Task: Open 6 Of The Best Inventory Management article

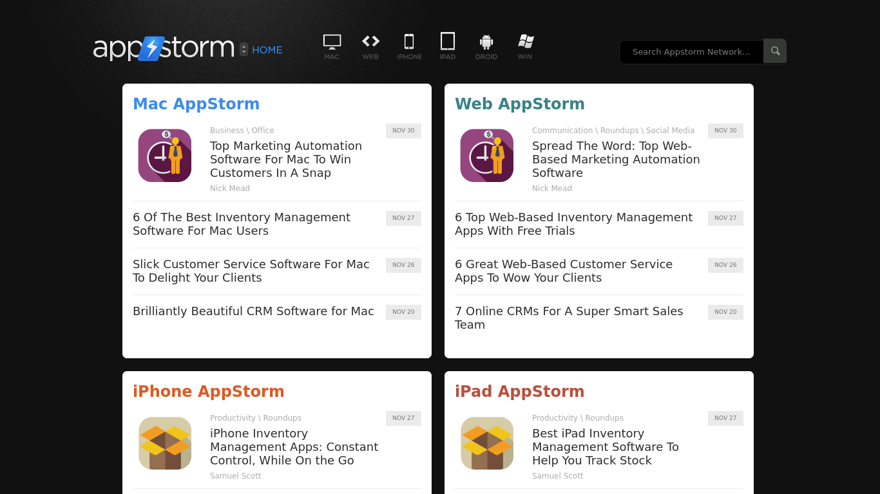Action: 242,224
